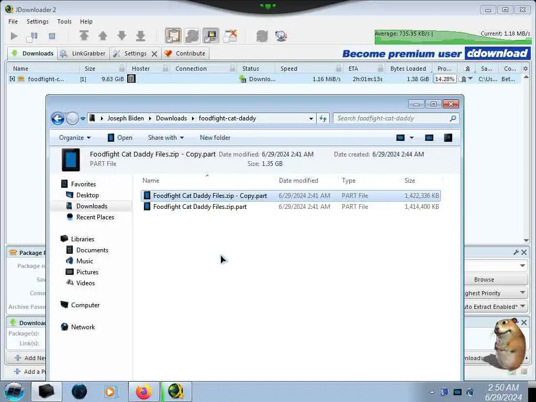Screen dimensions: 536x402
Task: Open Firefox from taskbar
Action: pos(143,392)
